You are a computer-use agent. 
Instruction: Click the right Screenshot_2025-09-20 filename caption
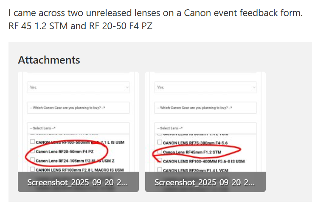pyautogui.click(x=205, y=182)
